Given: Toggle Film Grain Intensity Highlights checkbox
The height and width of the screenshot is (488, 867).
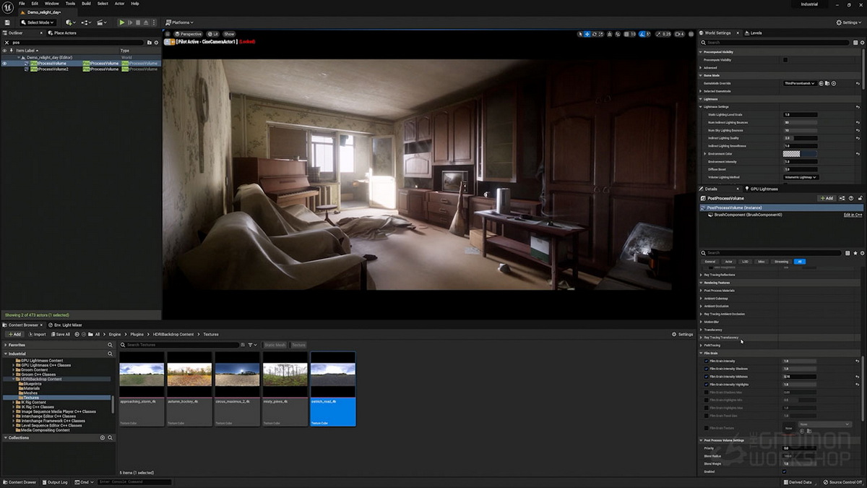Looking at the screenshot, I should pos(706,385).
